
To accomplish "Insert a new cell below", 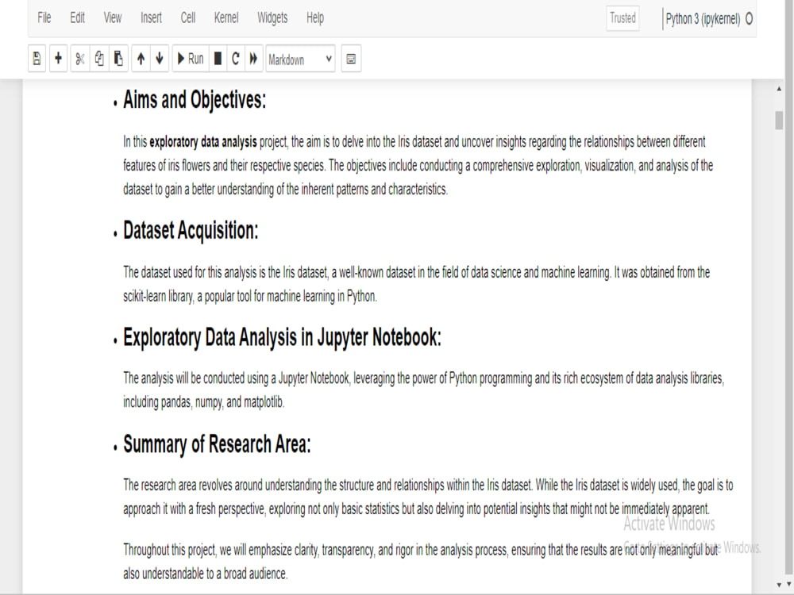I will (57, 58).
